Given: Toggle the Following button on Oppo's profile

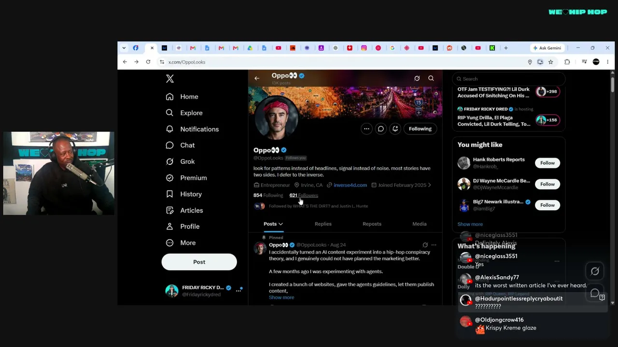Looking at the screenshot, I should 420,129.
